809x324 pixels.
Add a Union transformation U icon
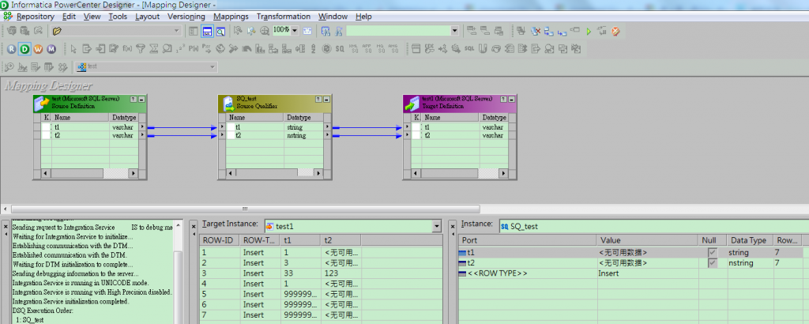(483, 49)
